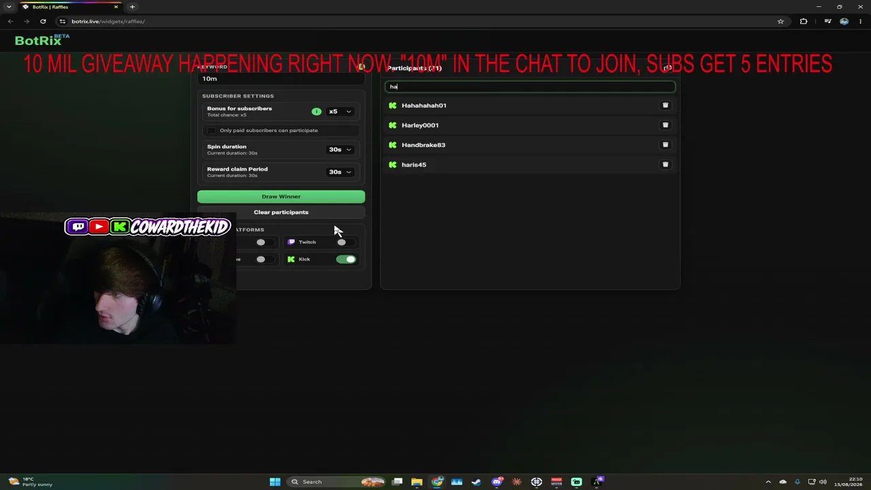Open the subscriber bonus x5 dropdown
871x490 pixels.
[x=340, y=112]
